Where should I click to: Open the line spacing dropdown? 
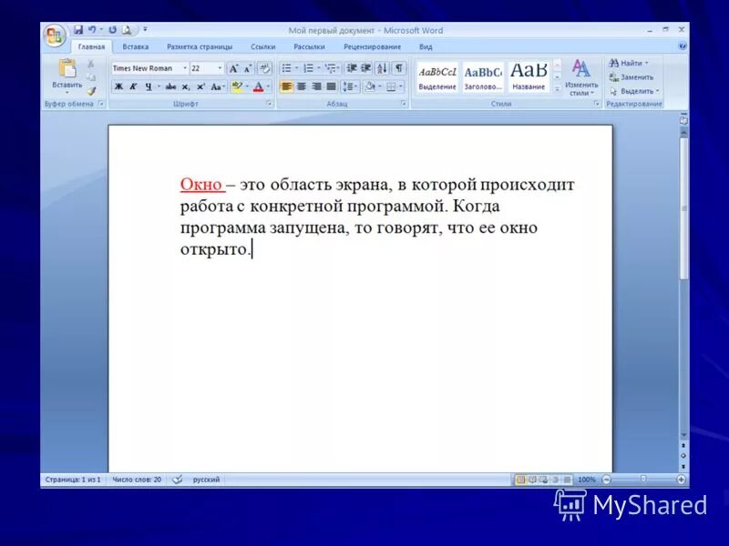click(350, 86)
